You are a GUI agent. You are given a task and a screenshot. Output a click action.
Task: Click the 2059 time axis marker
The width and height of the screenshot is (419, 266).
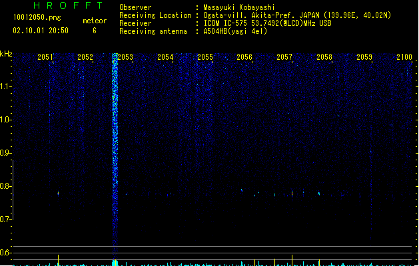pos(364,57)
